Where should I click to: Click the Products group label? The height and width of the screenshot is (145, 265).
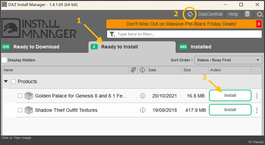27,82
